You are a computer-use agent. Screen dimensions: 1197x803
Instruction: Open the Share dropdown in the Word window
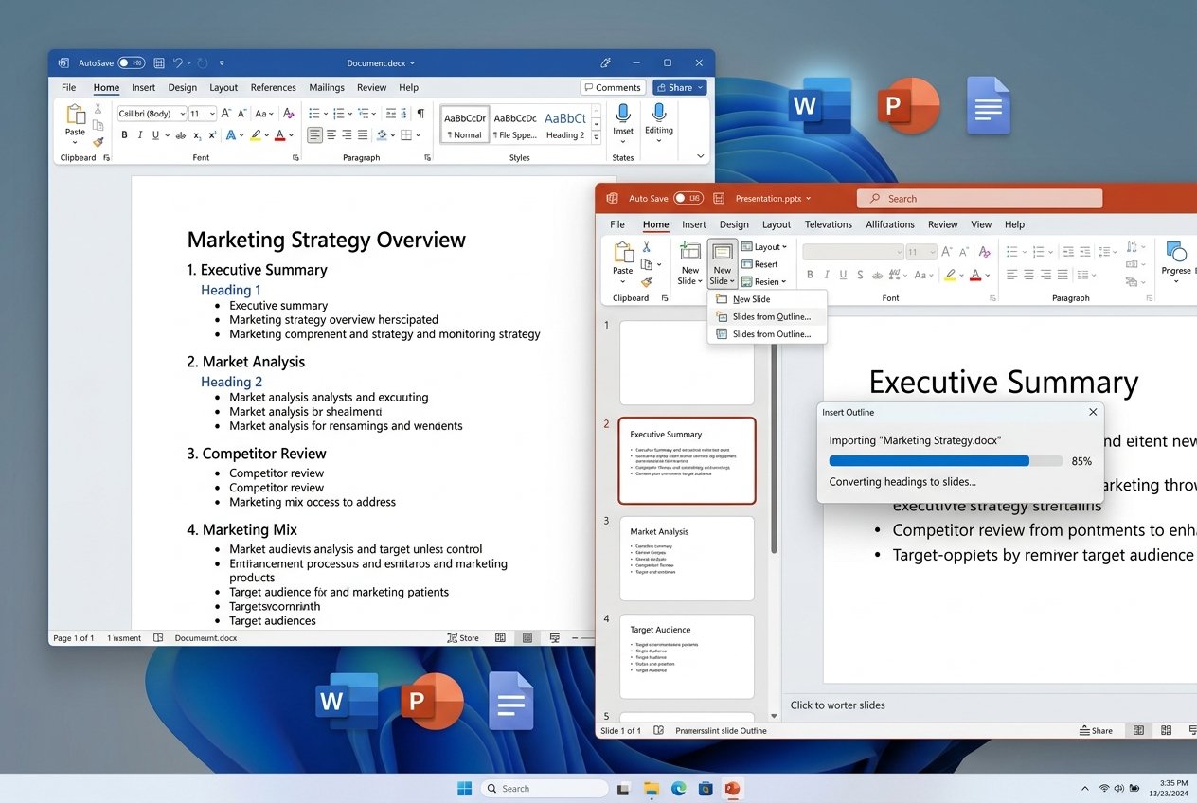tap(679, 87)
